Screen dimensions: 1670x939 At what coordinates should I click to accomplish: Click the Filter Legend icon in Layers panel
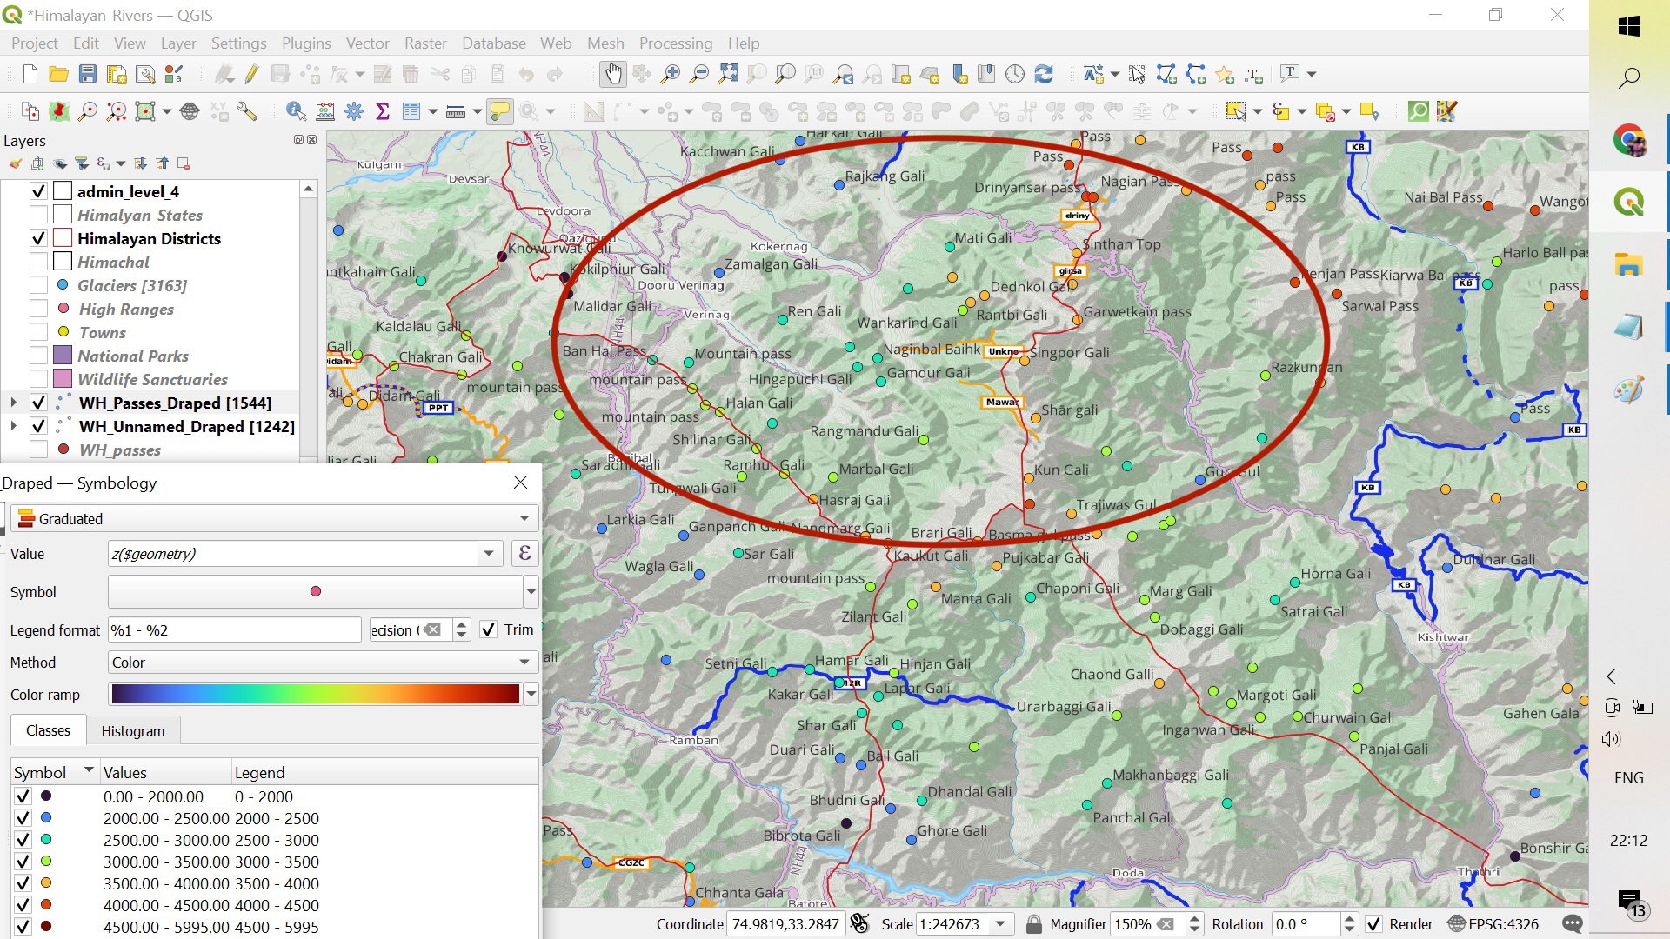81,163
